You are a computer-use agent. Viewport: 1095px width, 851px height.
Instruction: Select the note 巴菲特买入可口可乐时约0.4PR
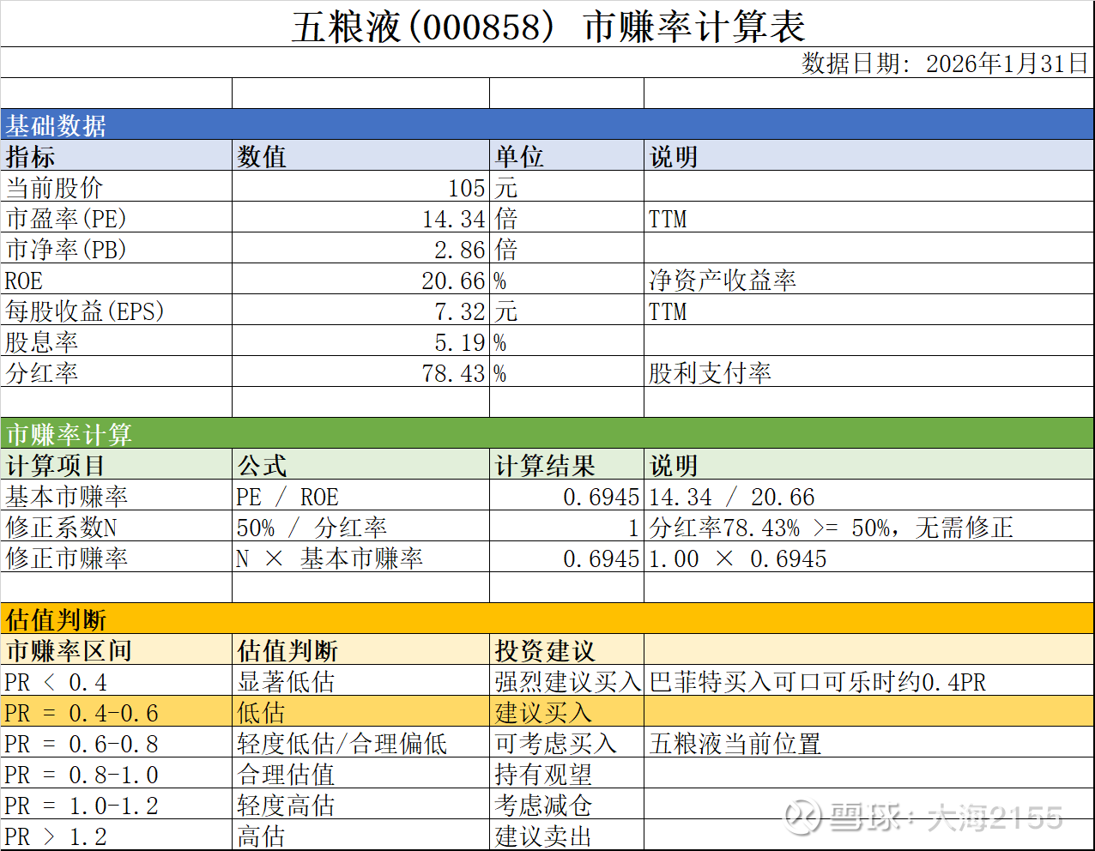click(869, 680)
